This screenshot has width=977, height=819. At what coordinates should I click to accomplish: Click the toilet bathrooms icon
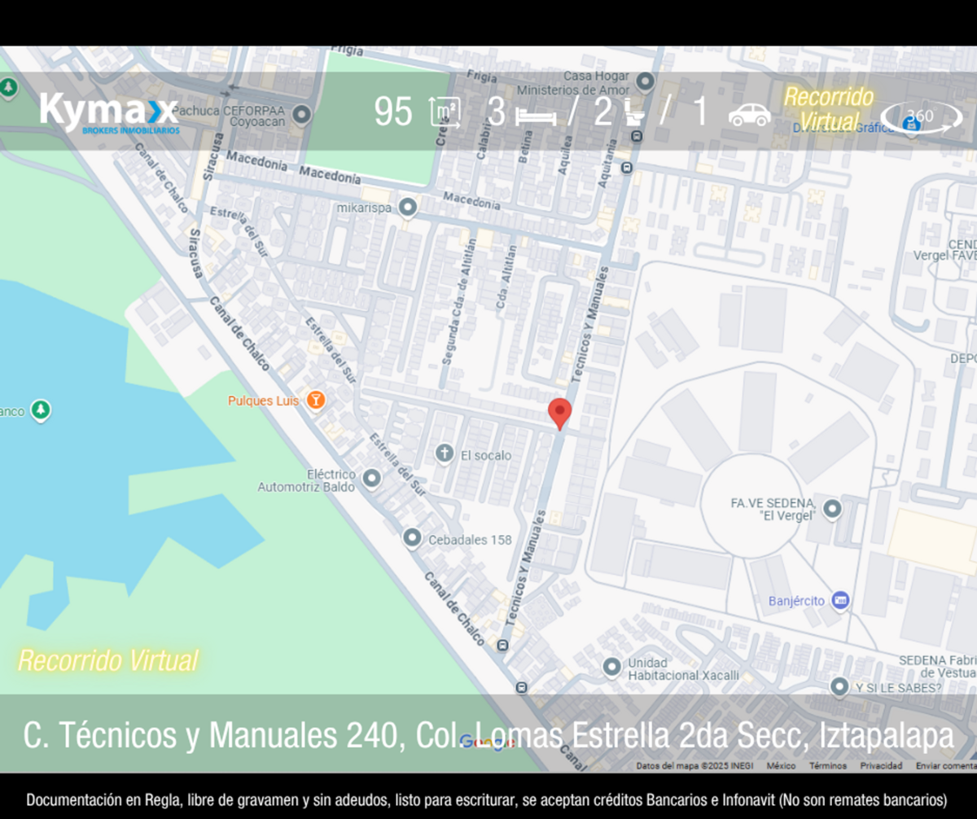tap(634, 112)
